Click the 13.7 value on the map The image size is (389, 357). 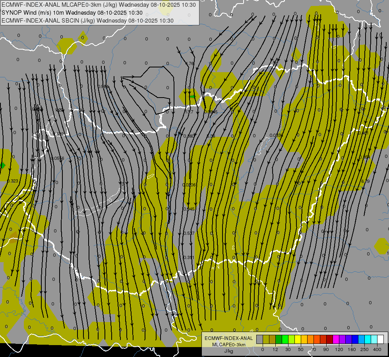tap(189, 112)
